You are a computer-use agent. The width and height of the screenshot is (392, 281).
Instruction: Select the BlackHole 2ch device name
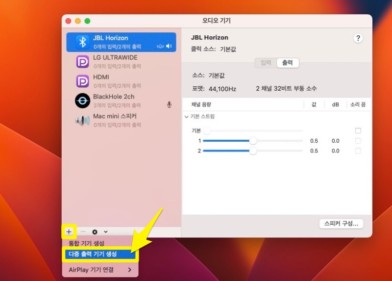click(x=114, y=97)
